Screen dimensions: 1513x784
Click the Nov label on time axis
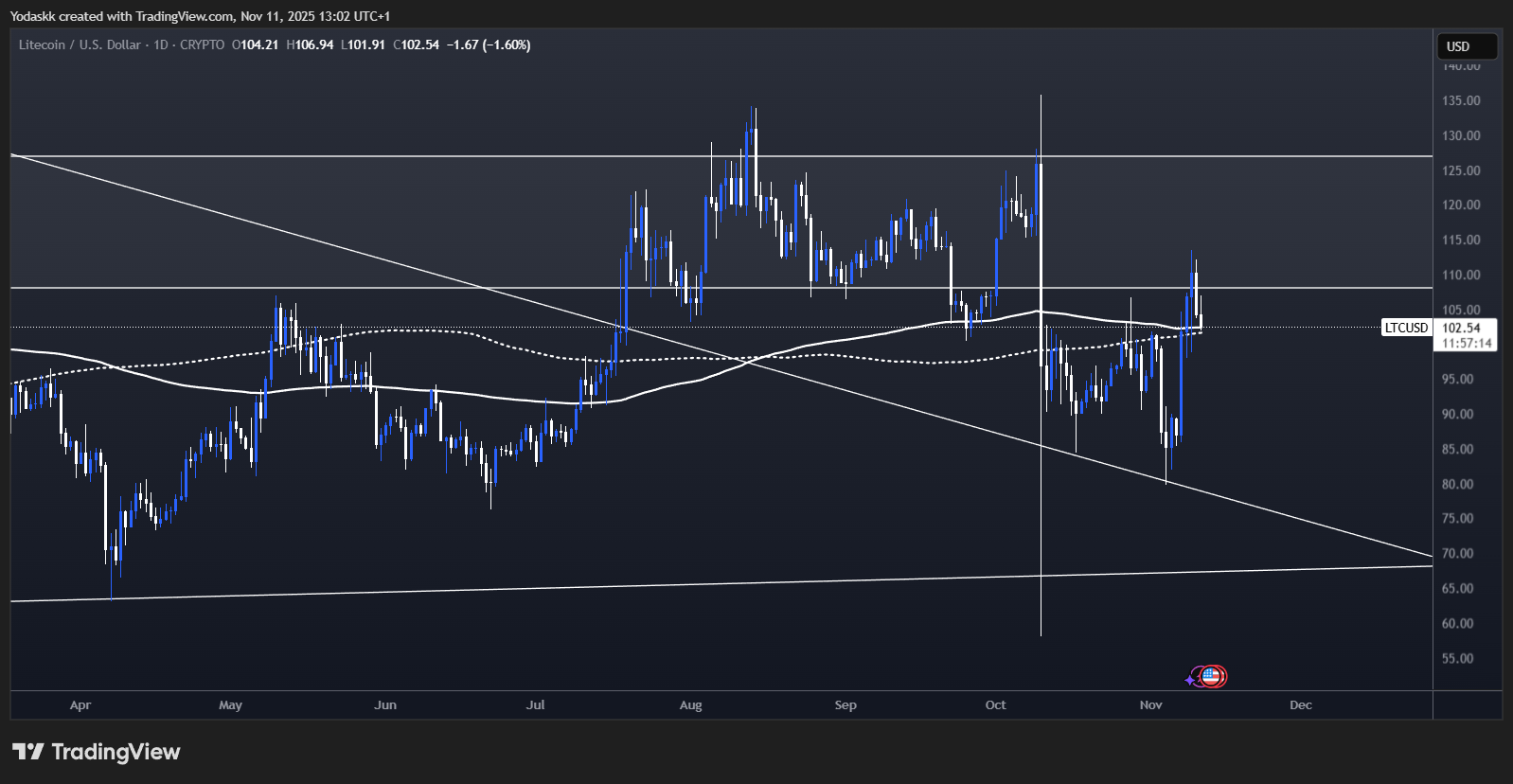(x=1151, y=705)
